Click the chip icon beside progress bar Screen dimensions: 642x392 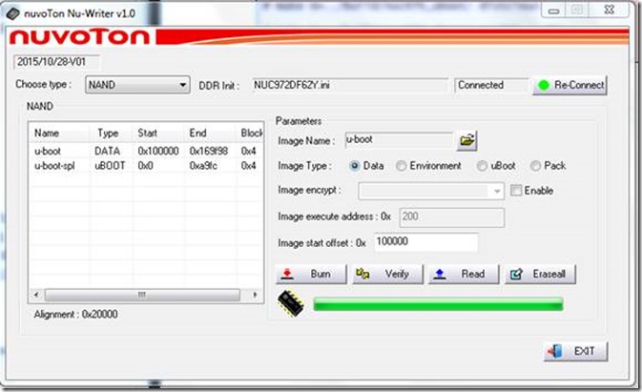click(291, 303)
